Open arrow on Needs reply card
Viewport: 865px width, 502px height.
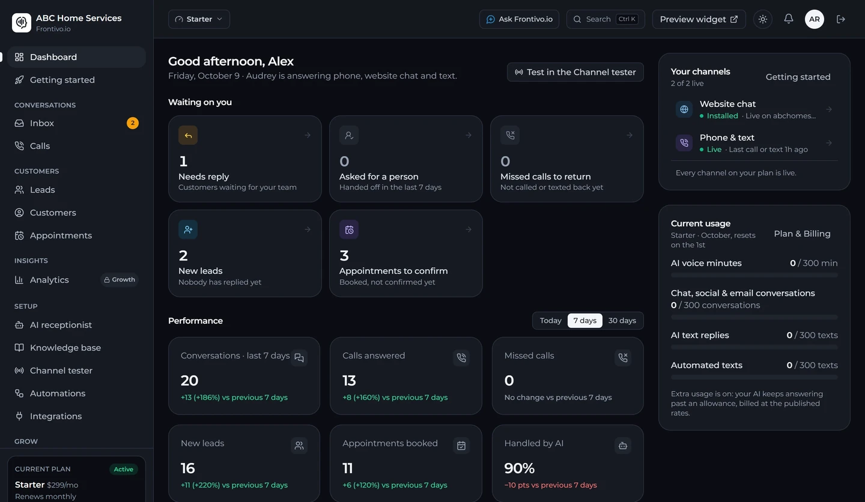click(308, 135)
